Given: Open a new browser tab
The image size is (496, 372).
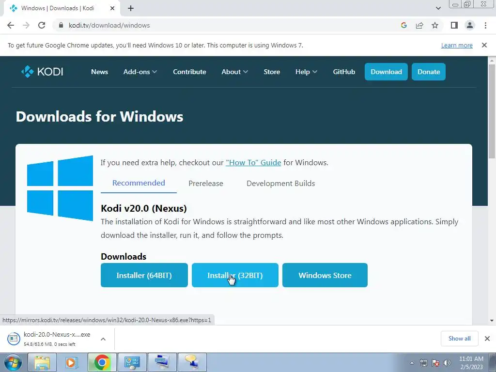Looking at the screenshot, I should (x=131, y=8).
